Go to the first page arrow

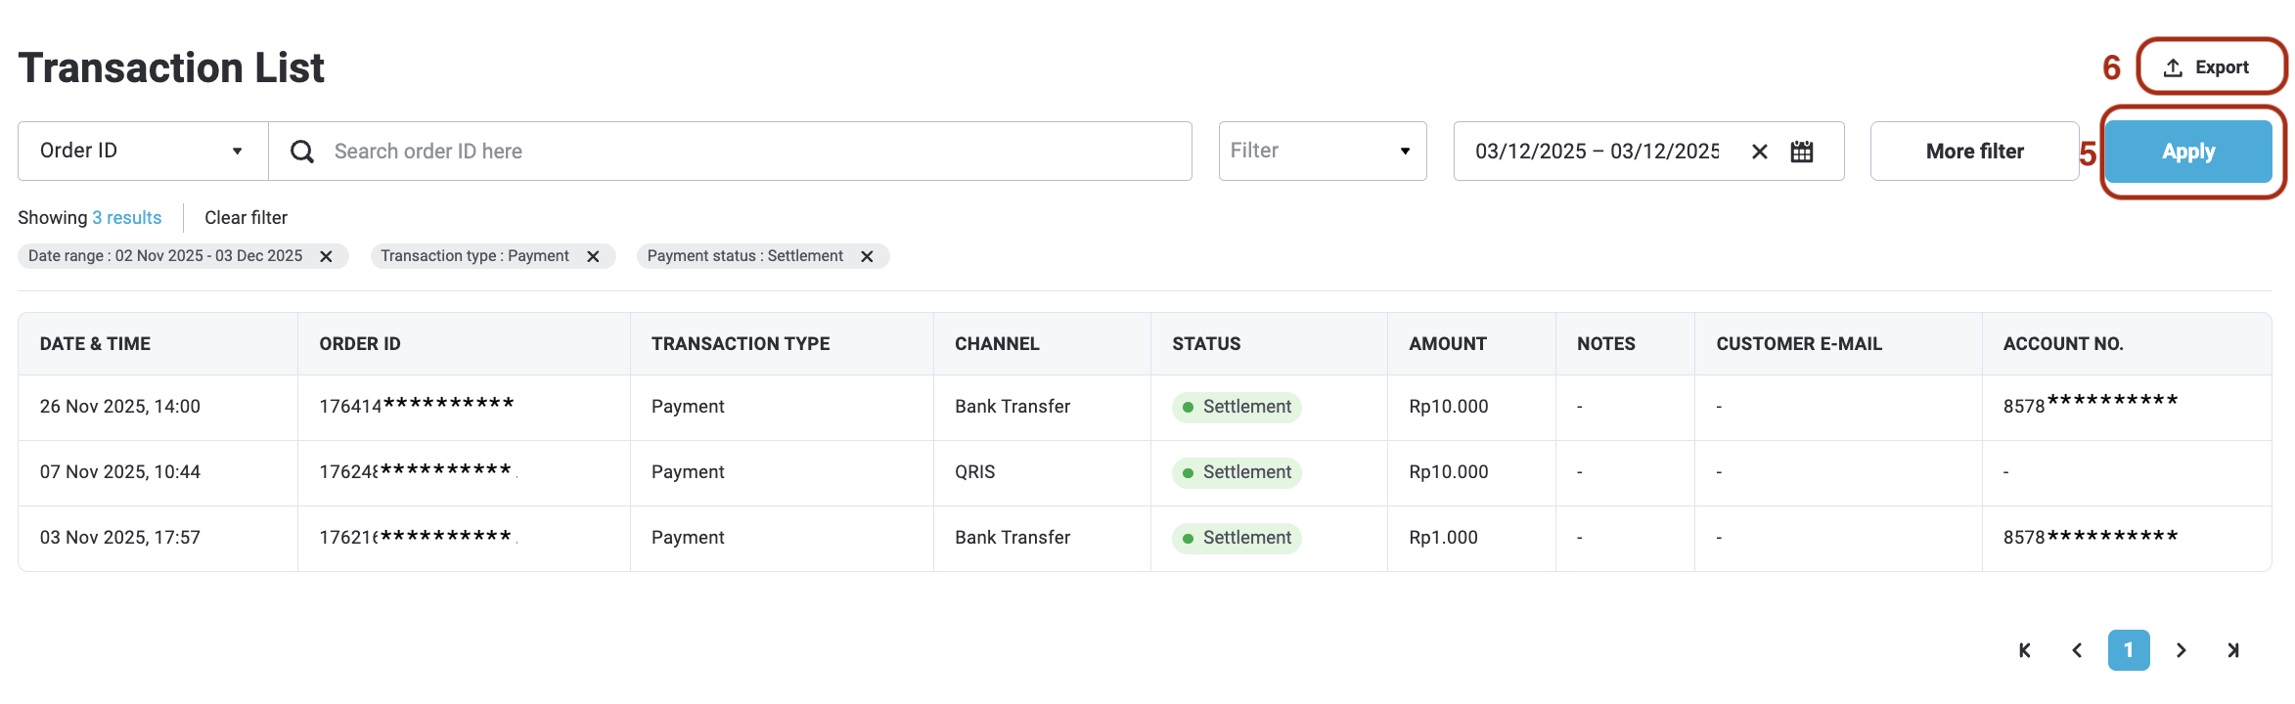pos(2025,650)
